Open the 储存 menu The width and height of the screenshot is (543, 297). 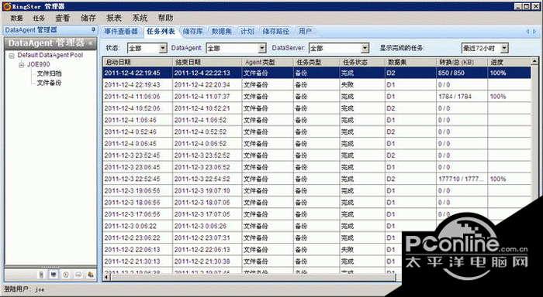click(x=88, y=18)
